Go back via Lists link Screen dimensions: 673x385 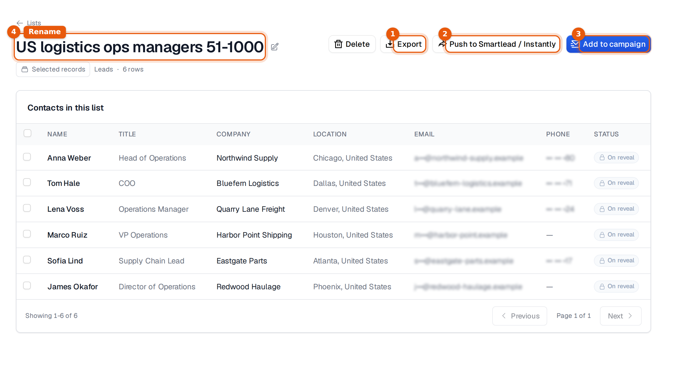(x=34, y=23)
